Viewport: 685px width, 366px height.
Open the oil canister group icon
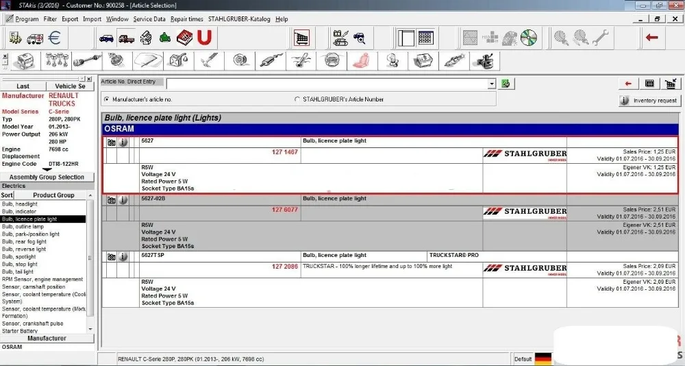pyautogui.click(x=178, y=61)
